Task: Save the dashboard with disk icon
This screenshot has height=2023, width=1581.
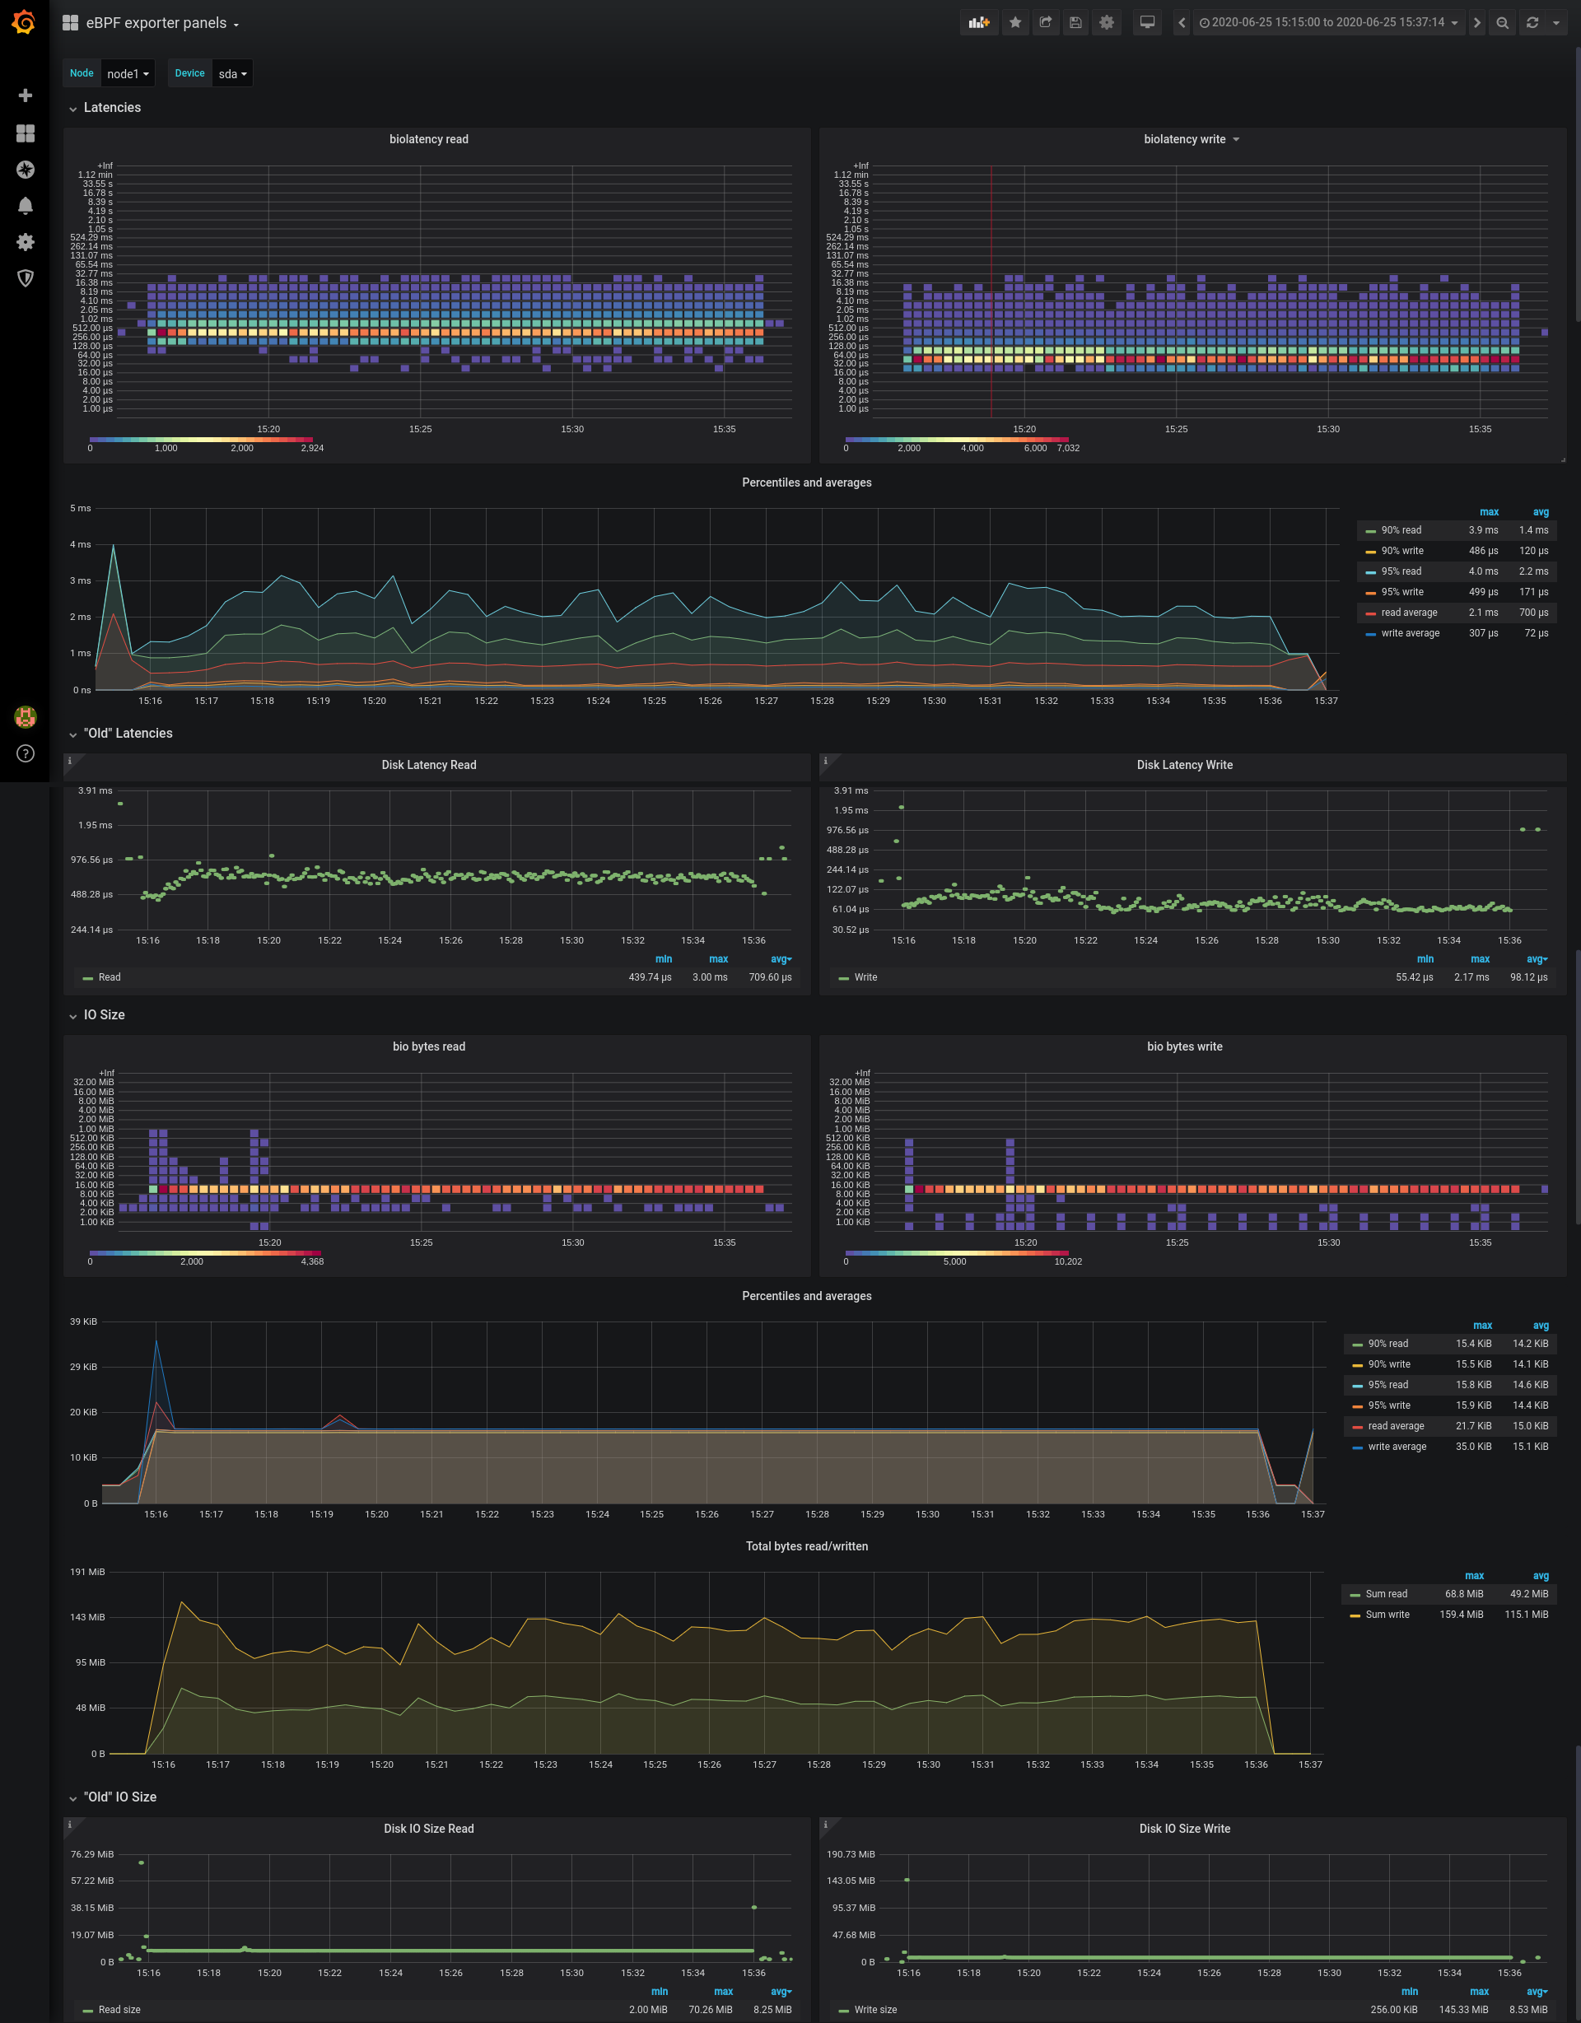Action: (1075, 22)
